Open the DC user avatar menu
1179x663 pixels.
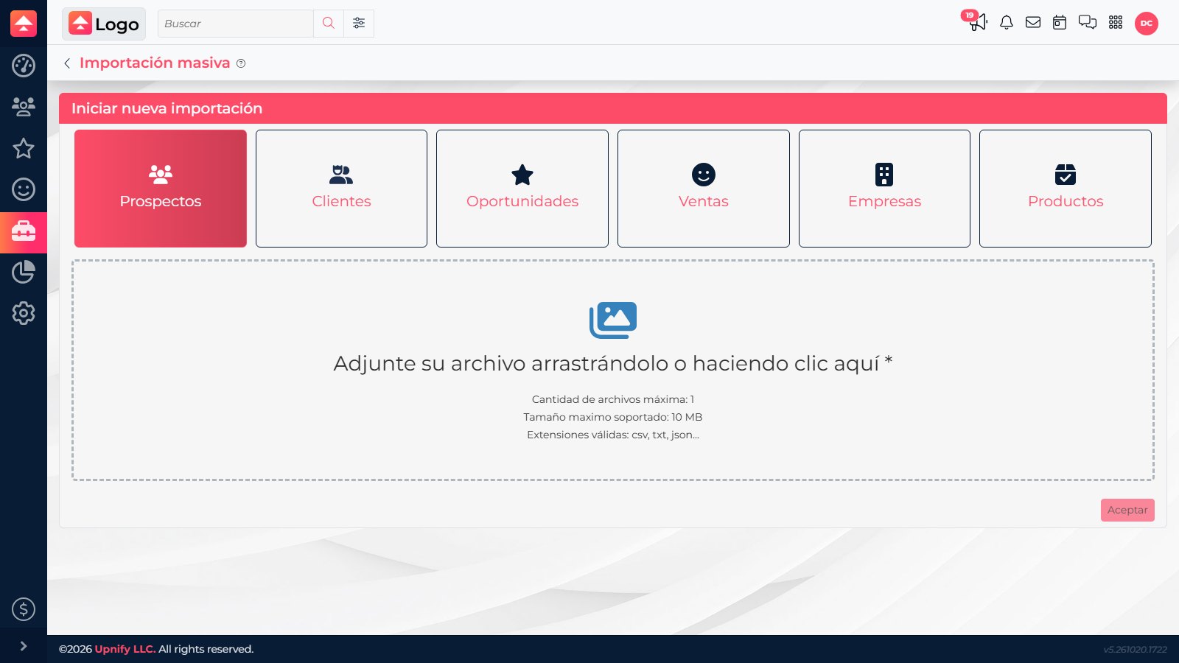[x=1147, y=24]
